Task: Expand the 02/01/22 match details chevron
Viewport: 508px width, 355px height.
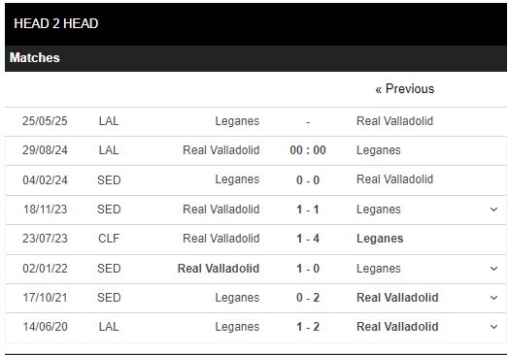Action: (493, 269)
